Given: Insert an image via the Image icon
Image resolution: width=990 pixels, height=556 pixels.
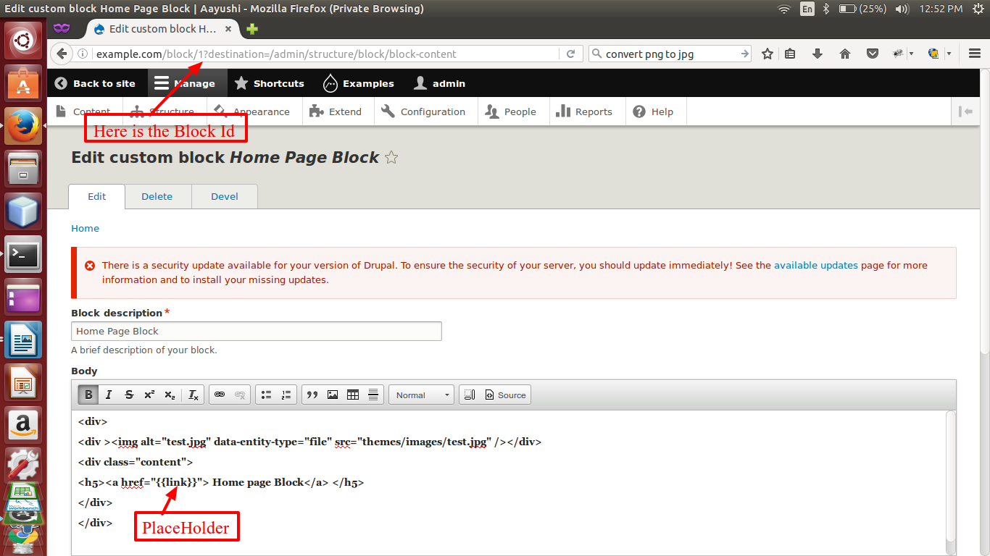Looking at the screenshot, I should coord(332,395).
